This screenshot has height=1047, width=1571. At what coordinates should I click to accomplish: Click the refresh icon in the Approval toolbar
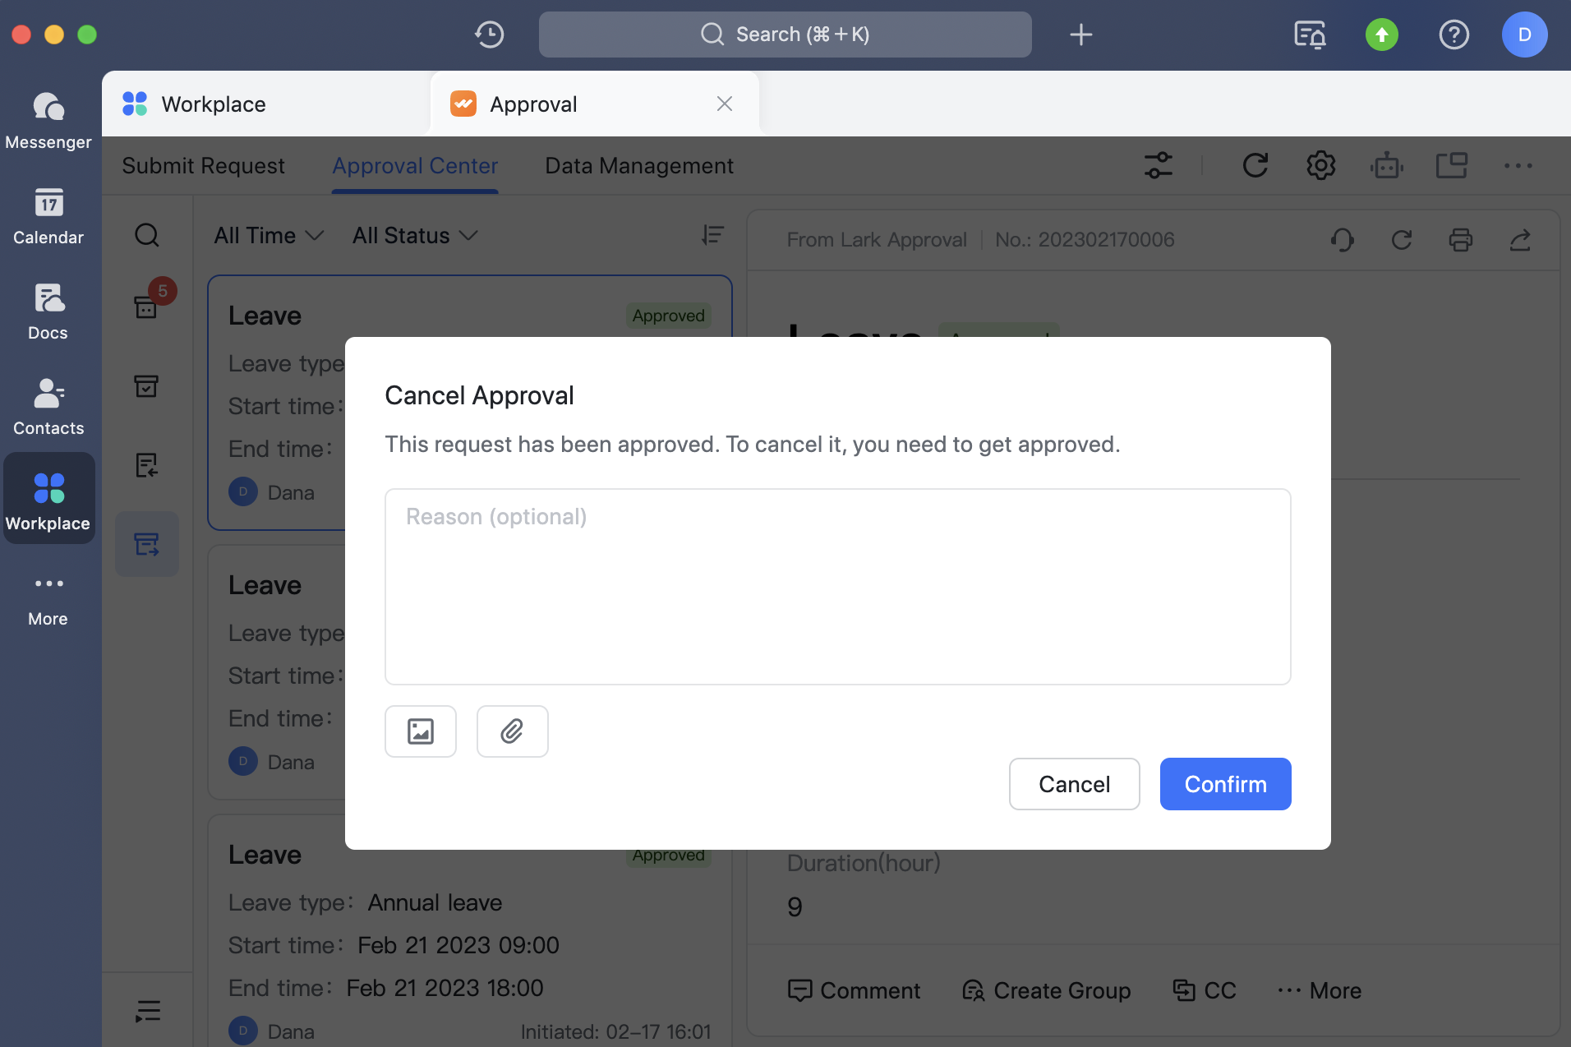pyautogui.click(x=1255, y=165)
